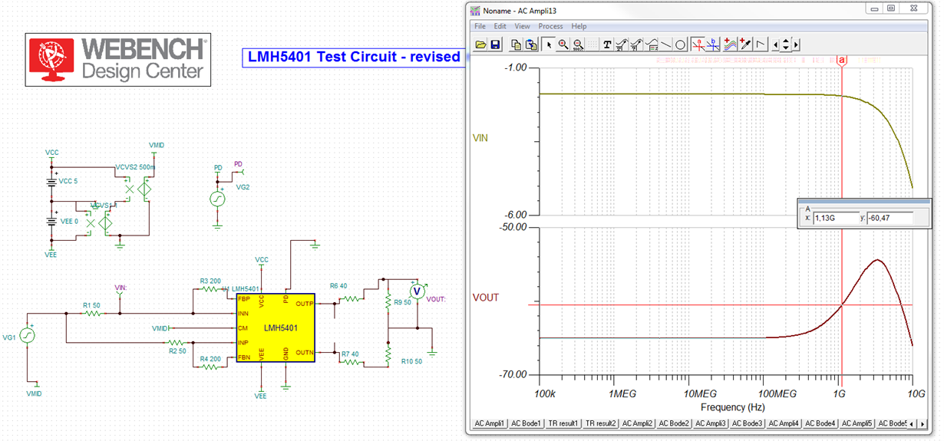Click the Add more curves icon

(731, 44)
